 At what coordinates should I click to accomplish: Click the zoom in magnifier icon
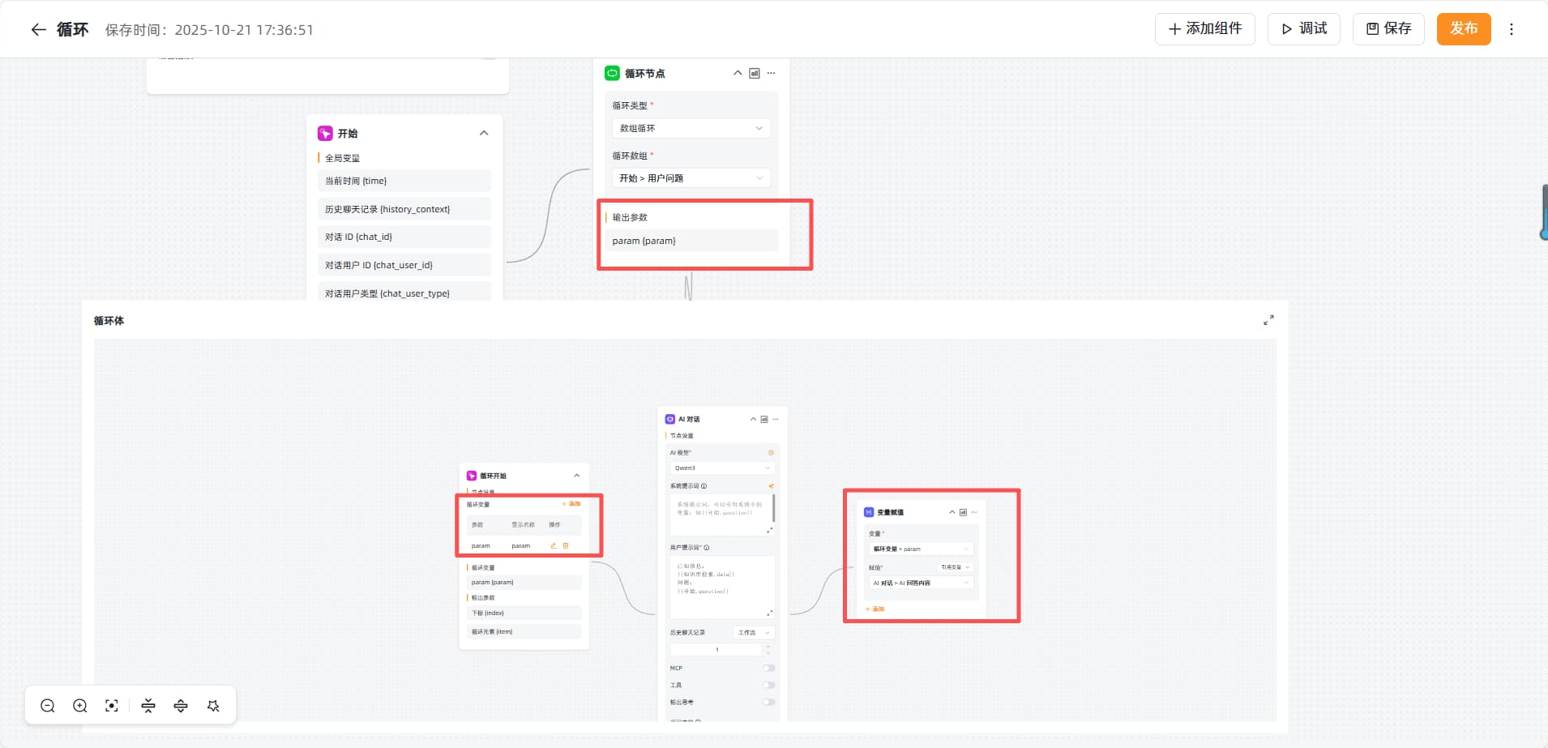(x=80, y=706)
